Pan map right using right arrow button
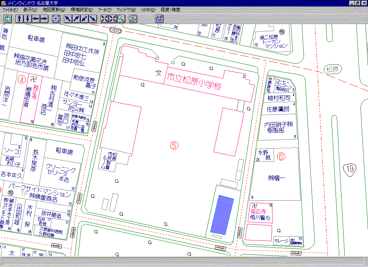This screenshot has height=267, width=368. point(44,19)
